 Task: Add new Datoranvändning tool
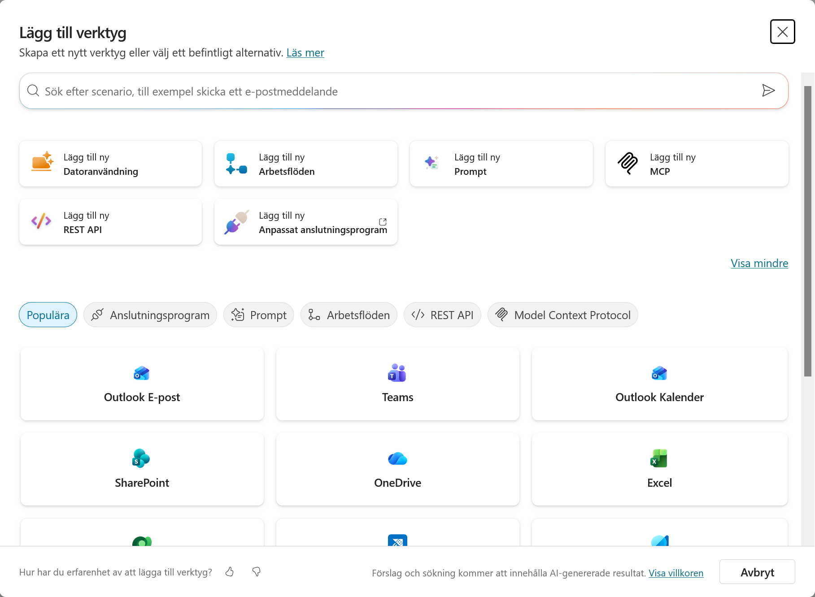[110, 164]
